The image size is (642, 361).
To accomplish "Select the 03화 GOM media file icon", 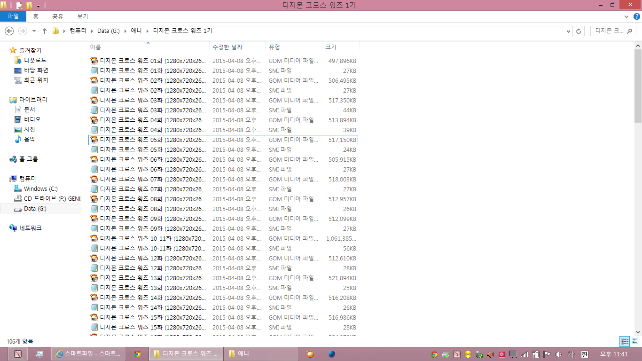I will (x=94, y=100).
